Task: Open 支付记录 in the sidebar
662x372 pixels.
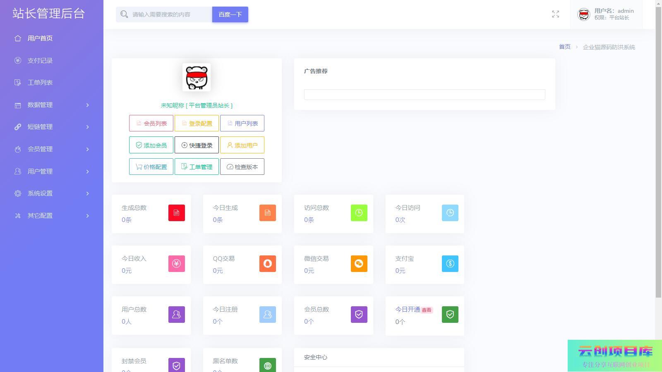Action: [x=40, y=61]
